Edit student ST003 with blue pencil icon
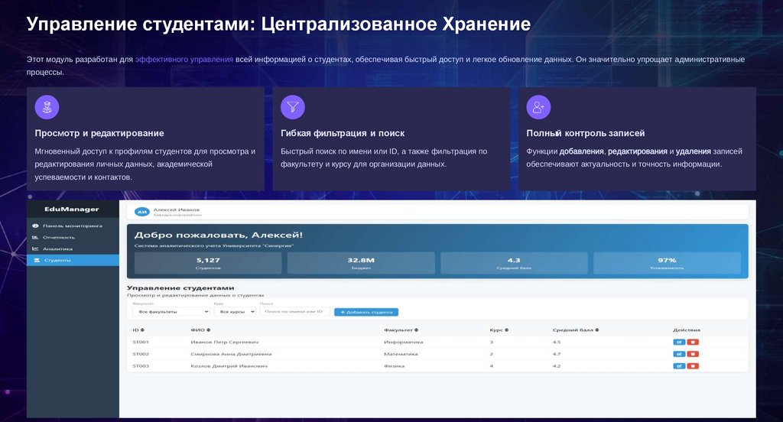 (679, 366)
